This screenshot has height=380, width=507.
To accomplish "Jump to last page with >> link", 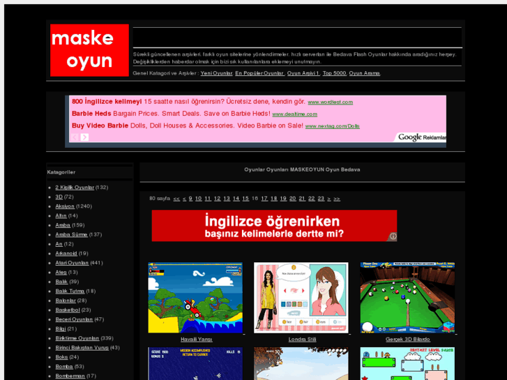I will click(x=337, y=199).
